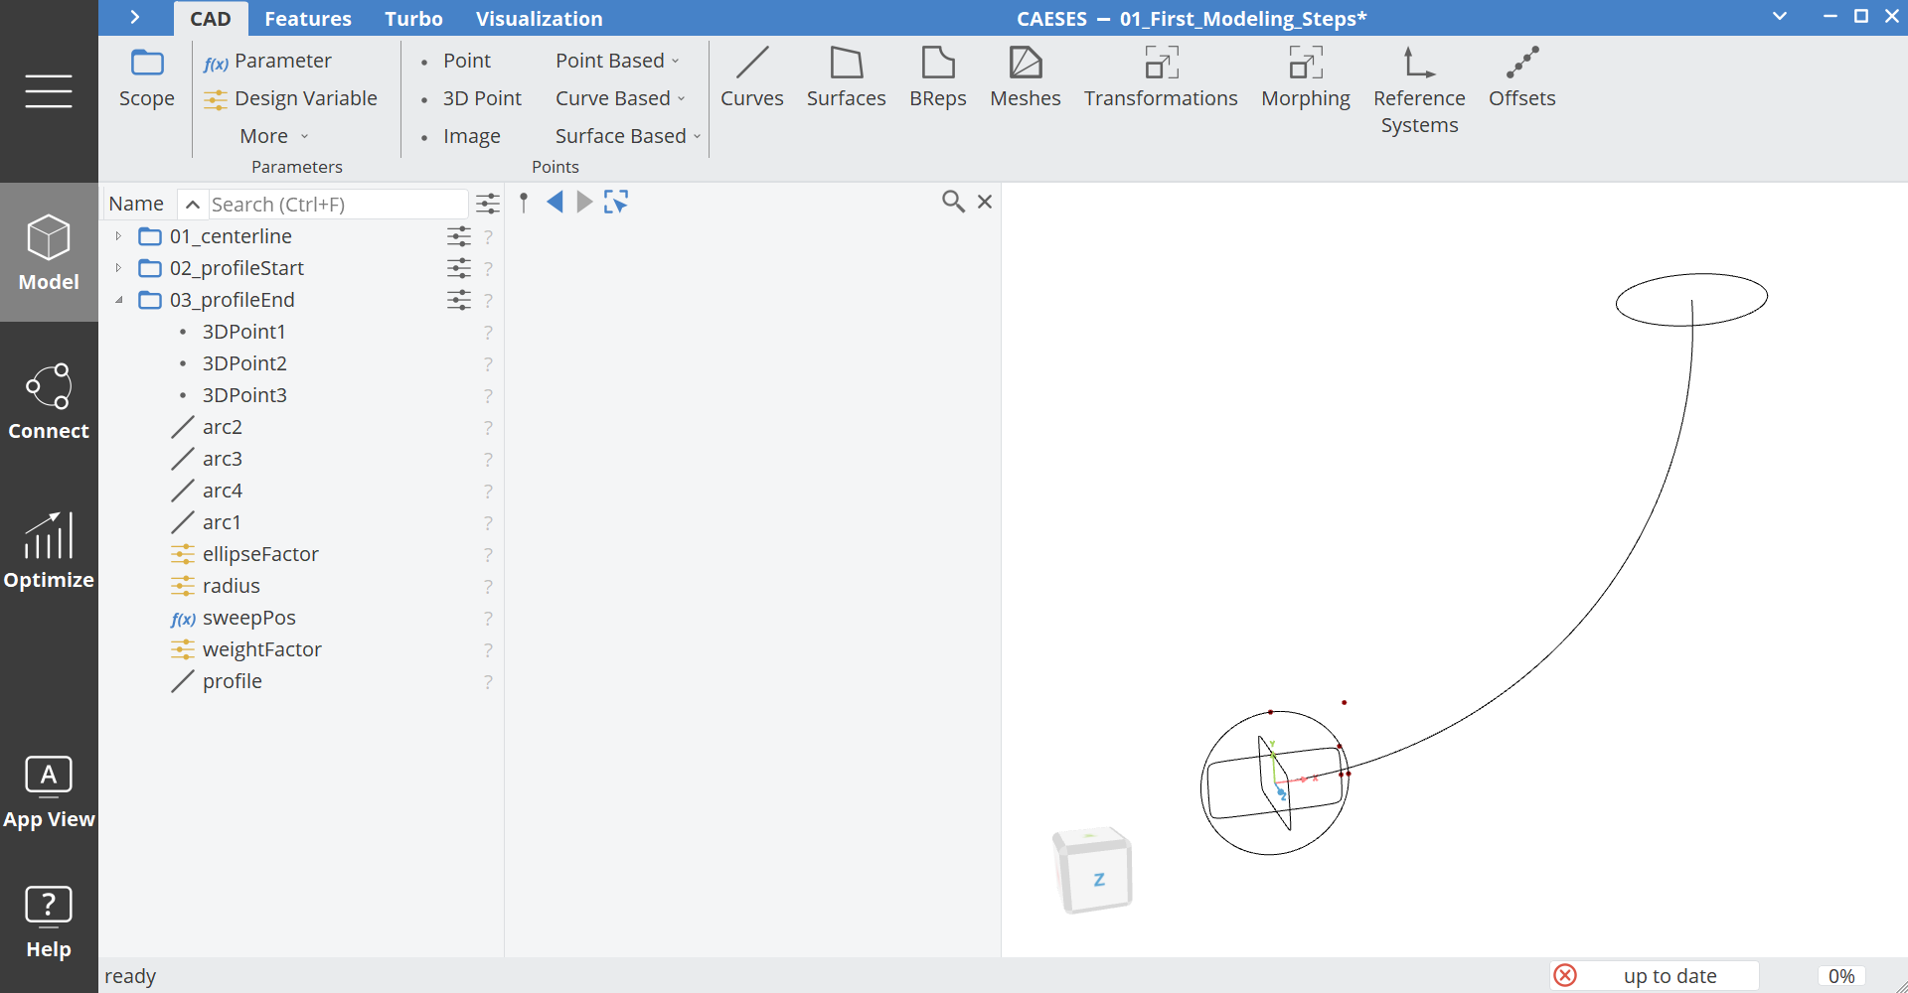The image size is (1908, 993).
Task: Toggle the ellipseFactor design variable
Action: click(x=183, y=554)
